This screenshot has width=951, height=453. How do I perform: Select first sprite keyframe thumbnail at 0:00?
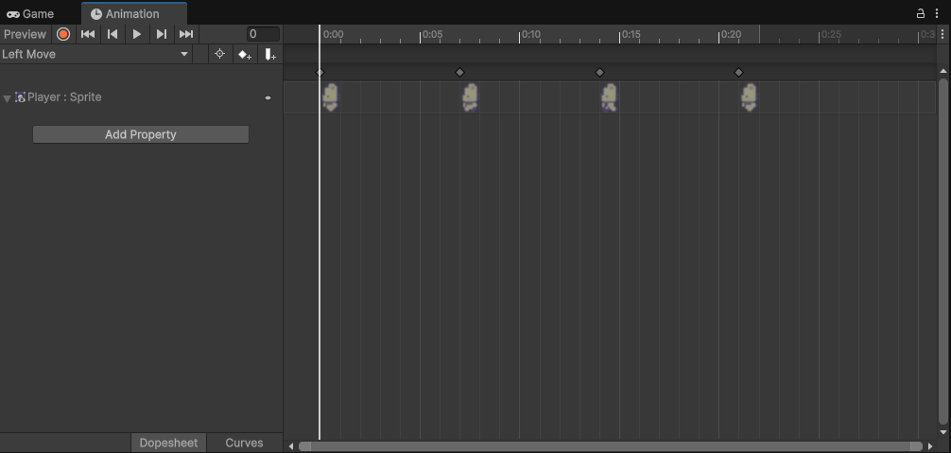click(x=330, y=97)
